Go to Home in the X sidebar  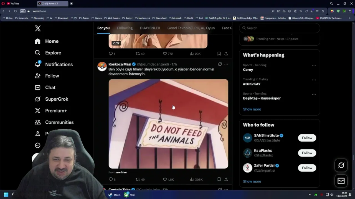pos(47,41)
